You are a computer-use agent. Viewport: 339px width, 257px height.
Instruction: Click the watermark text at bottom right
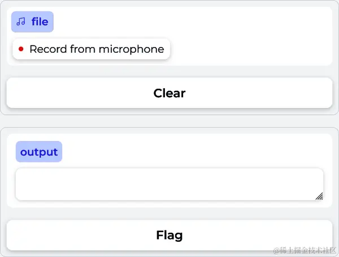click(x=304, y=251)
